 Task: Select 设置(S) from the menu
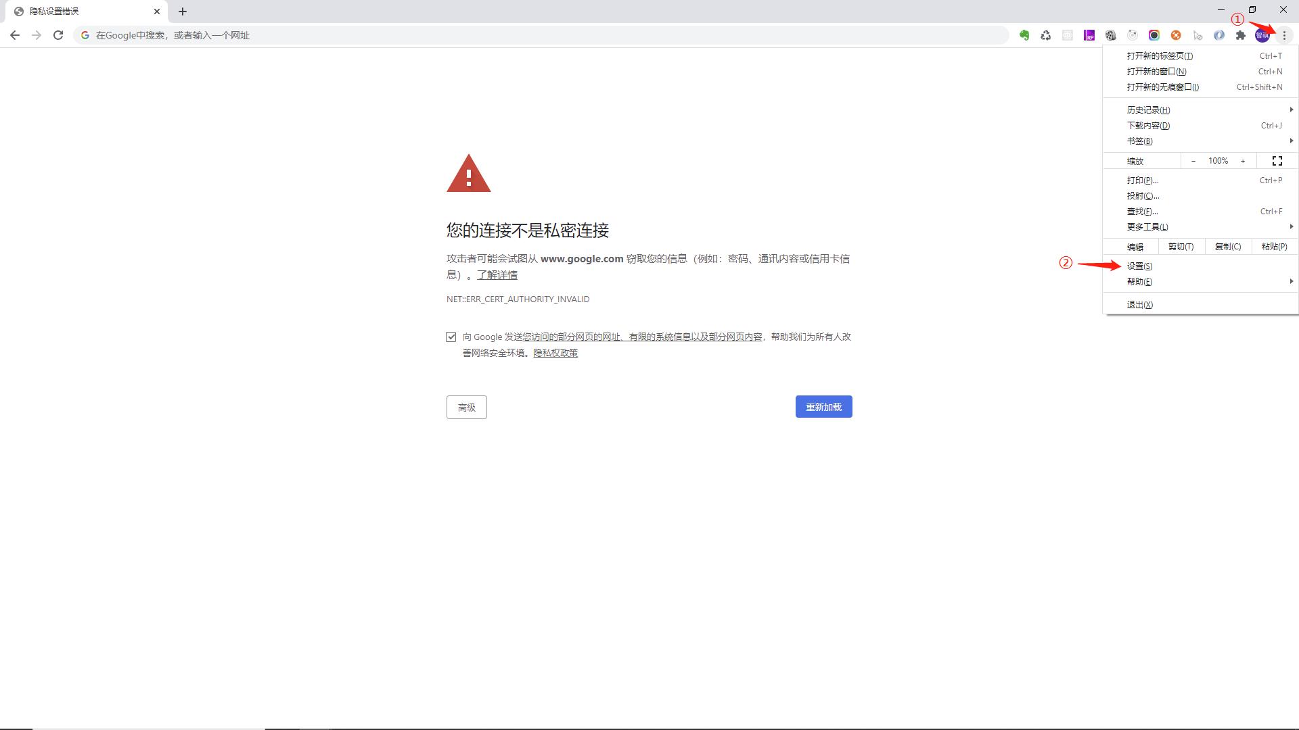click(x=1140, y=266)
